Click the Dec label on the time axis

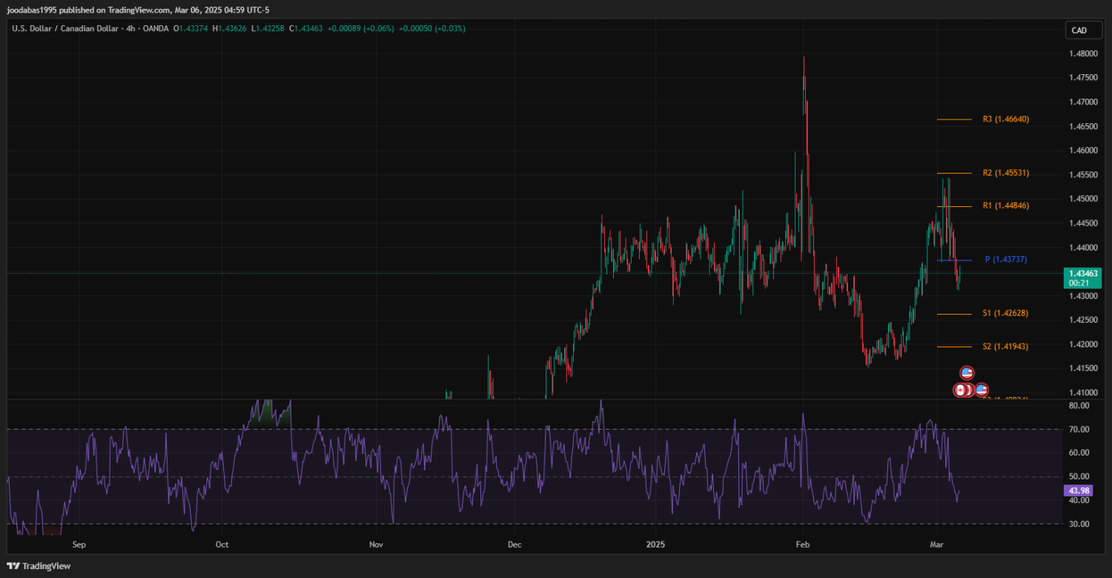[x=514, y=545]
